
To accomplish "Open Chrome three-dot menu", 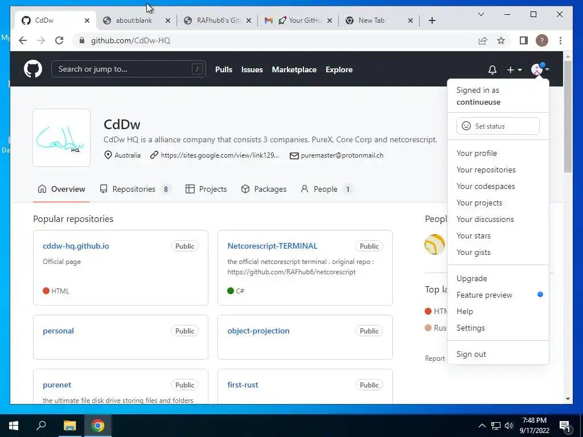I will click(560, 40).
